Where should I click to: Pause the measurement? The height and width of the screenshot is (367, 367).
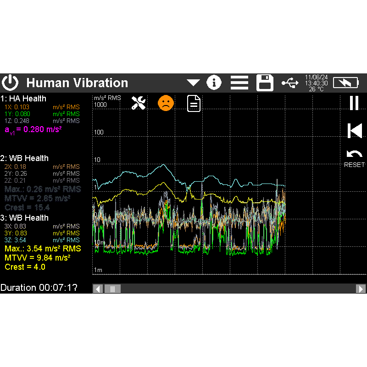[x=354, y=103]
